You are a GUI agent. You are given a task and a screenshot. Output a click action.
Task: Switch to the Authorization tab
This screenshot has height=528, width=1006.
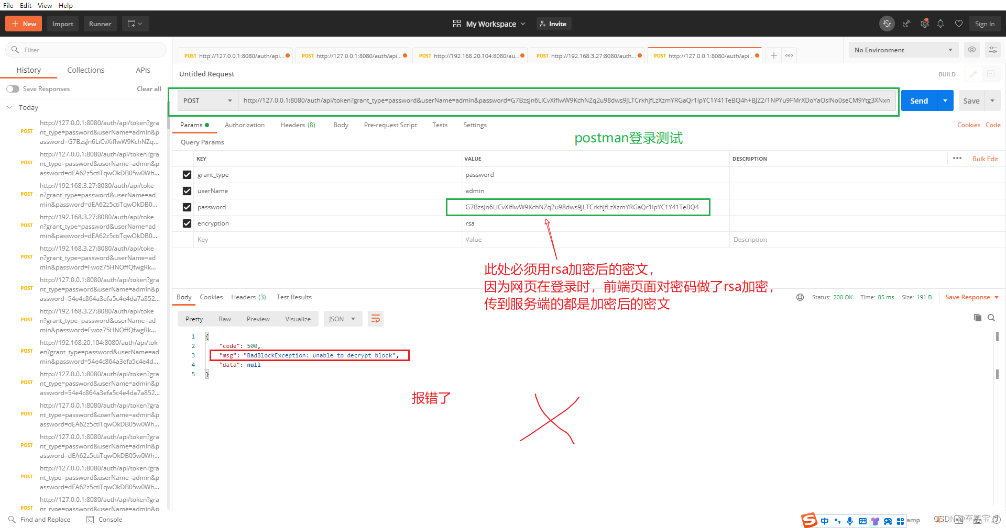[244, 125]
